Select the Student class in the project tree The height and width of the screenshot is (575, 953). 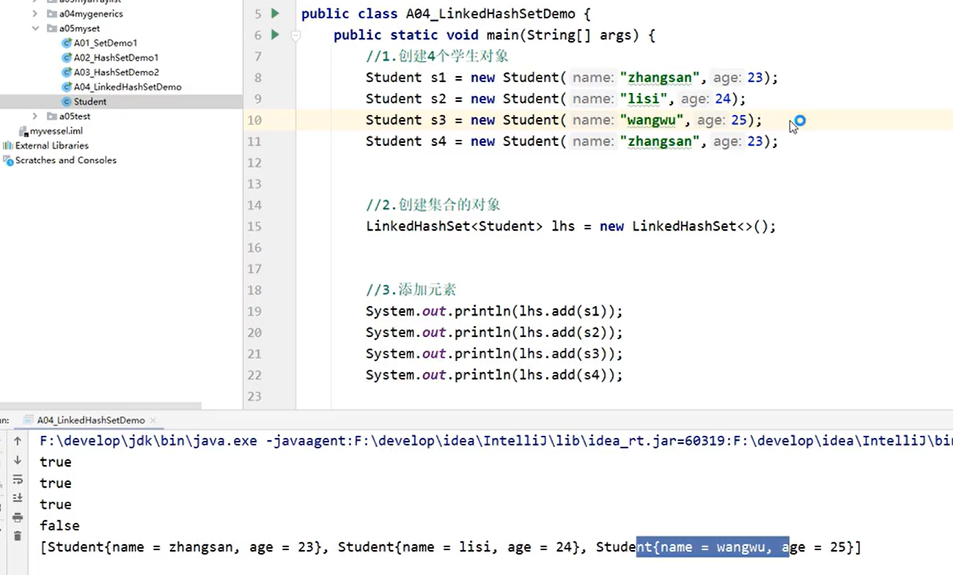90,102
